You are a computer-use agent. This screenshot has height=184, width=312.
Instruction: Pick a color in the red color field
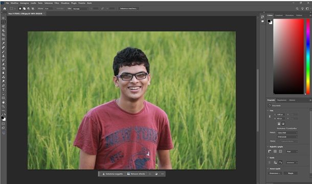288,56
